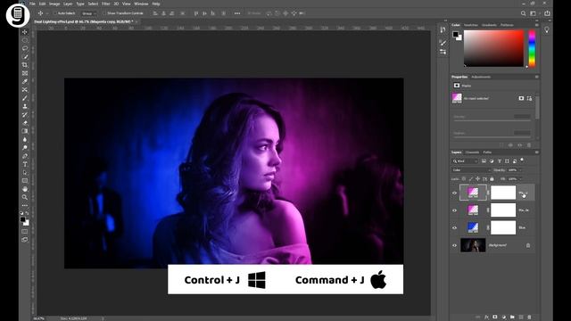Select the Path Selection tool
The width and height of the screenshot is (571, 321).
pyautogui.click(x=25, y=172)
